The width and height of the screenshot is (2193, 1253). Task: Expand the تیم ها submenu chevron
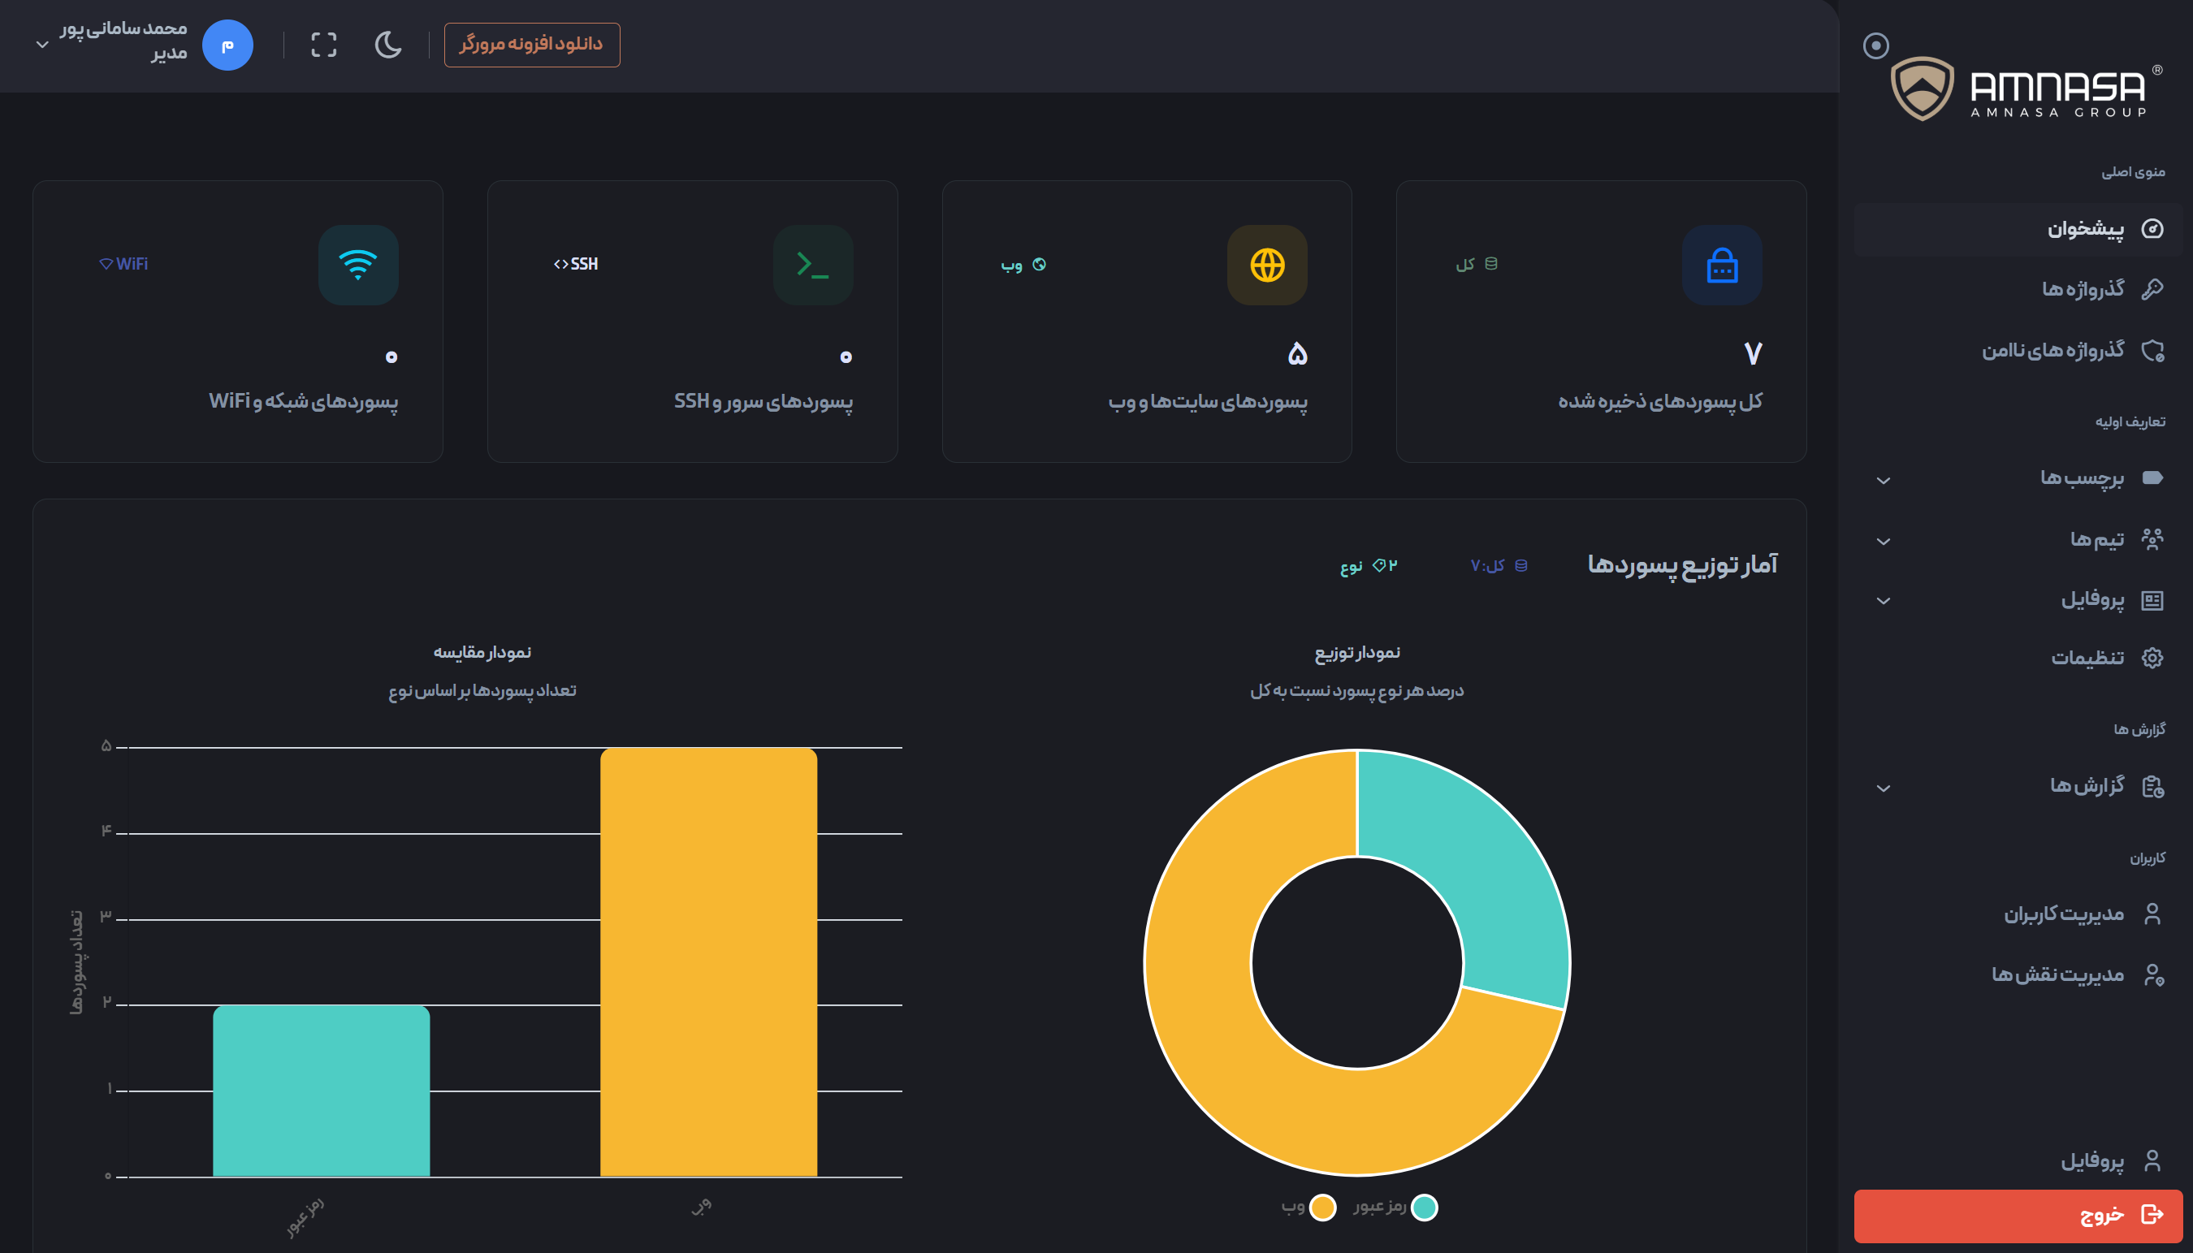coord(1884,542)
